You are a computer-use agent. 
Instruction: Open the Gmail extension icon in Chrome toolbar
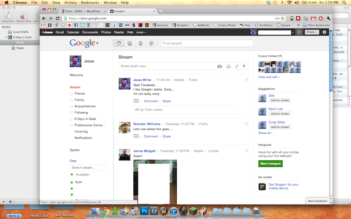pyautogui.click(x=313, y=18)
